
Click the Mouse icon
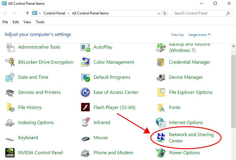pyautogui.click(x=85, y=139)
